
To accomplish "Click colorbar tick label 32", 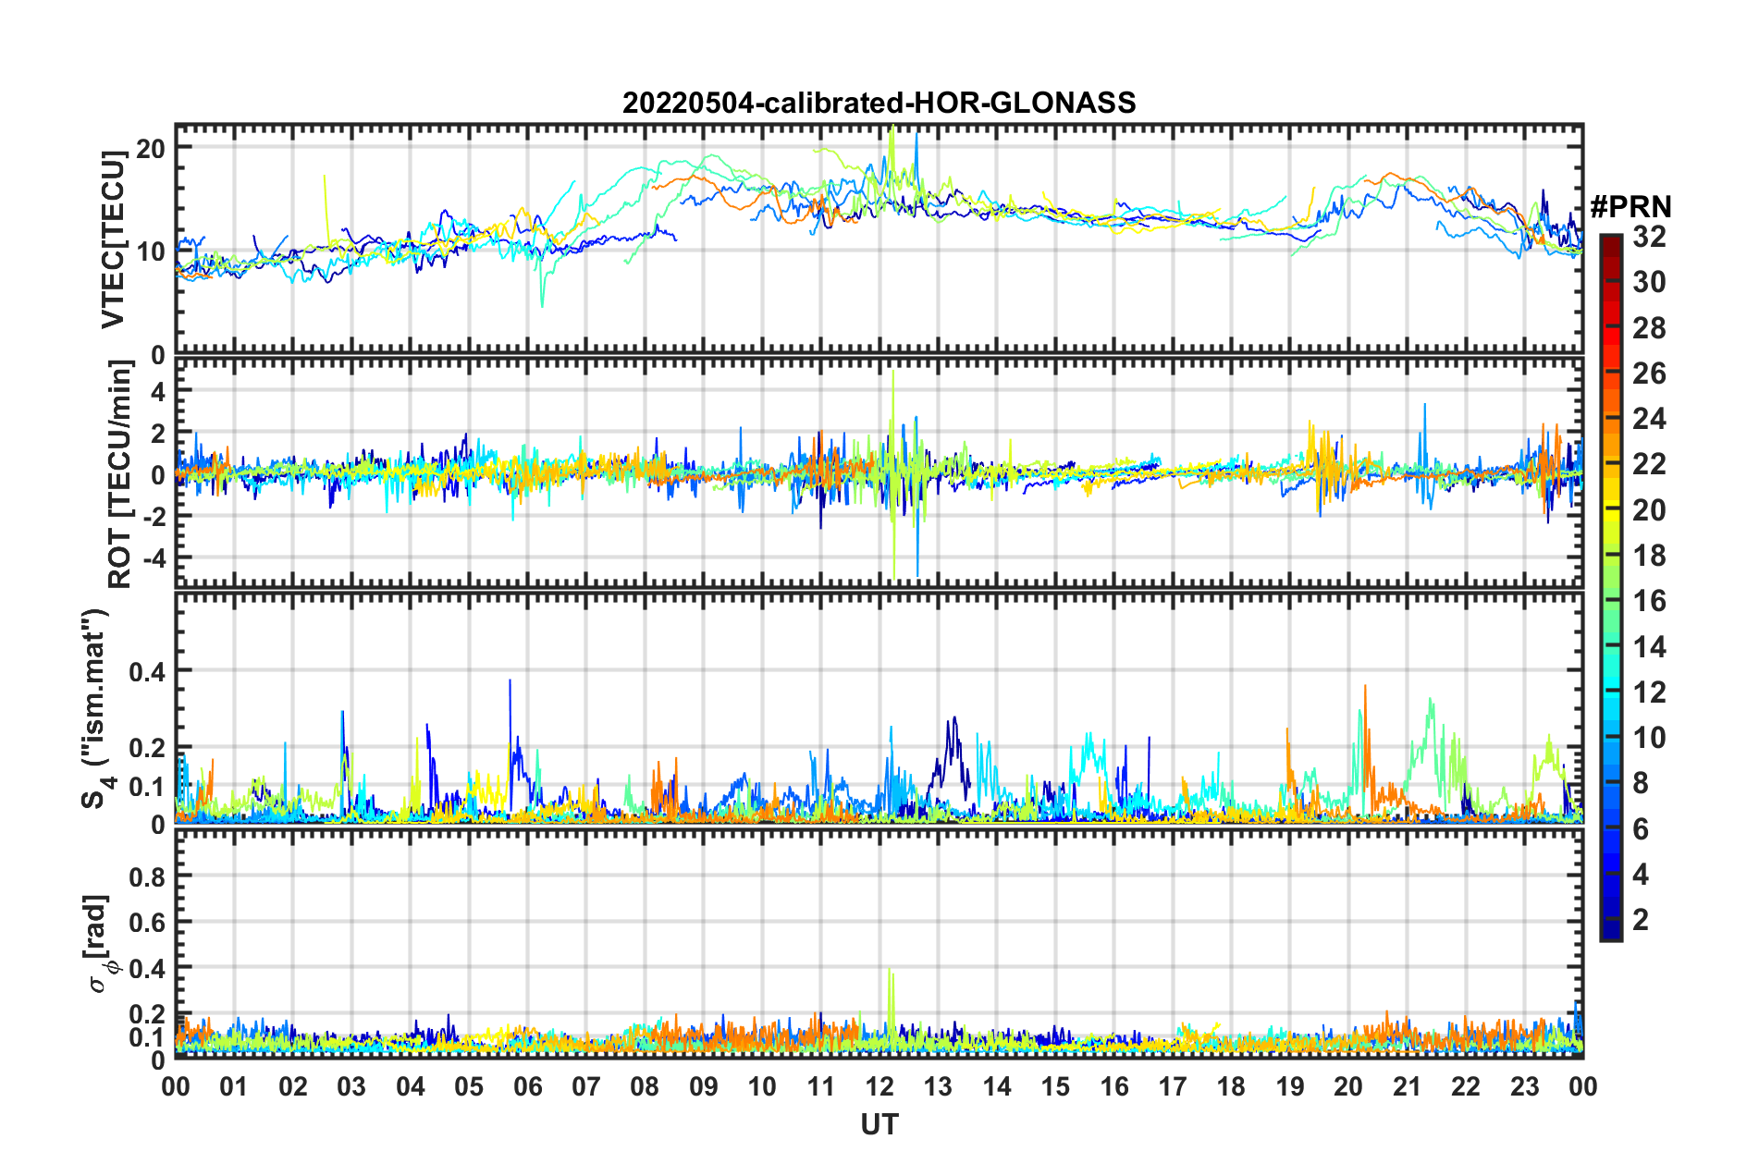I will pos(1649,237).
